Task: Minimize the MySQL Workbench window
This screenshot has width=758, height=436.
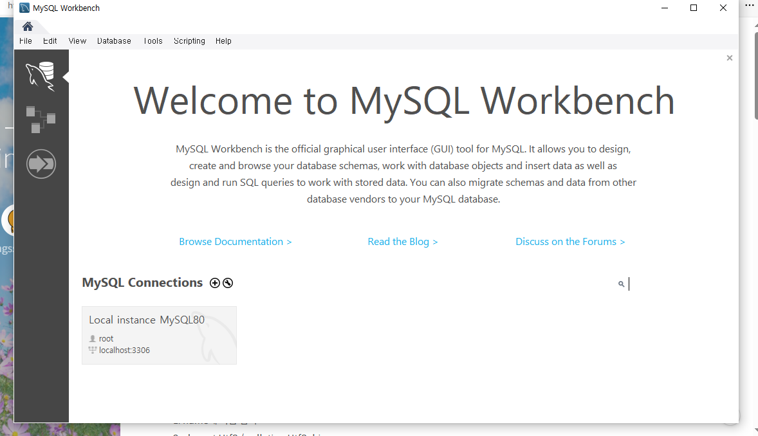Action: (x=665, y=8)
